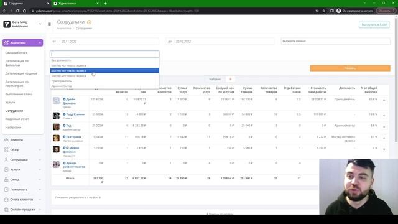Screen dimensions: 398x224
Task: Click the browser address bar URL
Action: point(118,11)
